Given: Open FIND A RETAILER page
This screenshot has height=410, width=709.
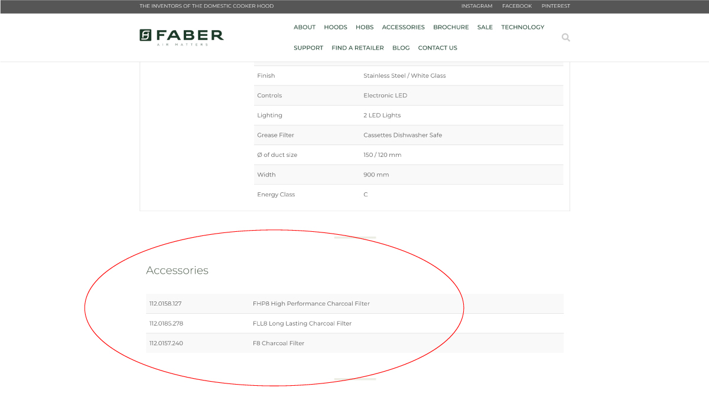Looking at the screenshot, I should pyautogui.click(x=357, y=48).
